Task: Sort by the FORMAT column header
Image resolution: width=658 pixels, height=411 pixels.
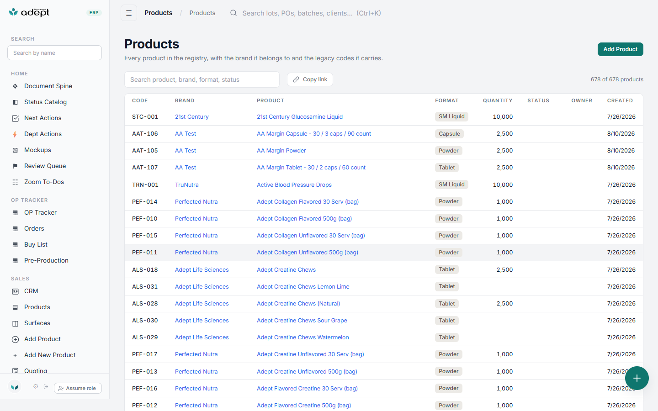Action: click(x=446, y=100)
